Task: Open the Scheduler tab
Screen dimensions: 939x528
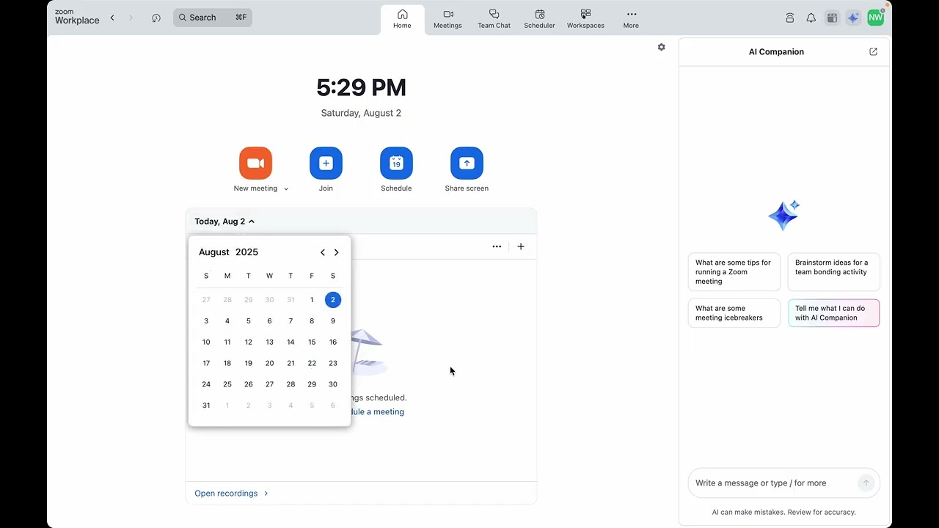Action: [x=539, y=19]
